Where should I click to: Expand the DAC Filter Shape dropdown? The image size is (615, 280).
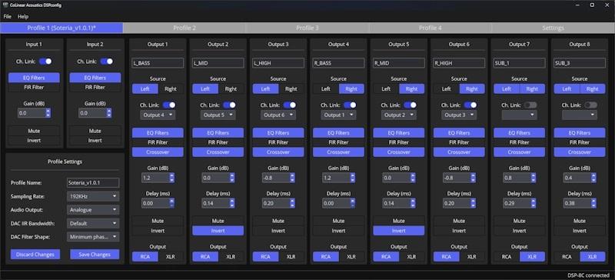point(93,237)
